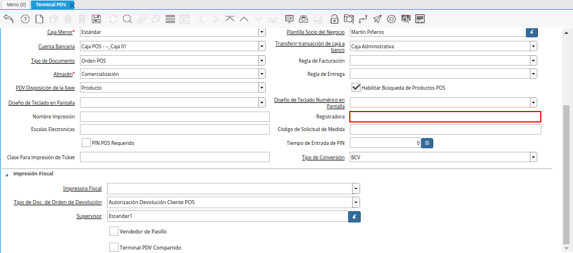Open the Caja Menor dropdown
The image size is (573, 253).
tap(262, 32)
